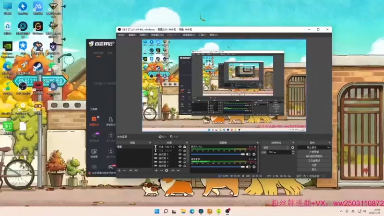The width and height of the screenshot is (384, 216).
Task: Toggle lock on 游戏源 2 source
Action: (x=185, y=166)
